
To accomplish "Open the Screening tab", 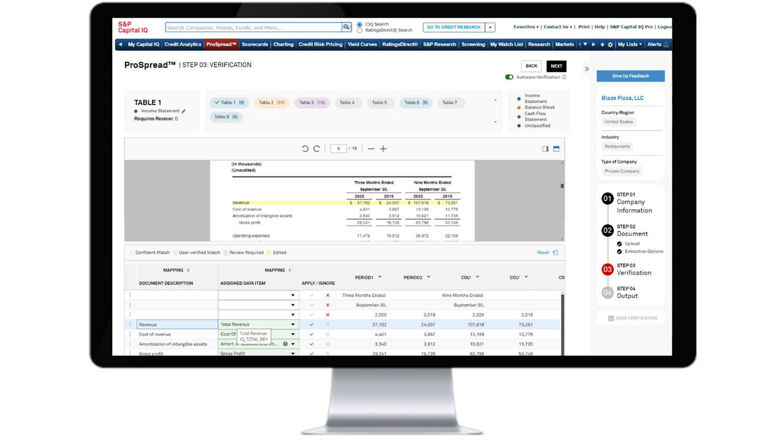I will coord(473,45).
